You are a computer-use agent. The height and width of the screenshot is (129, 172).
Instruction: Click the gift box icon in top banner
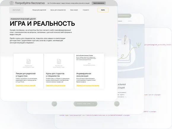[x=12, y=3]
